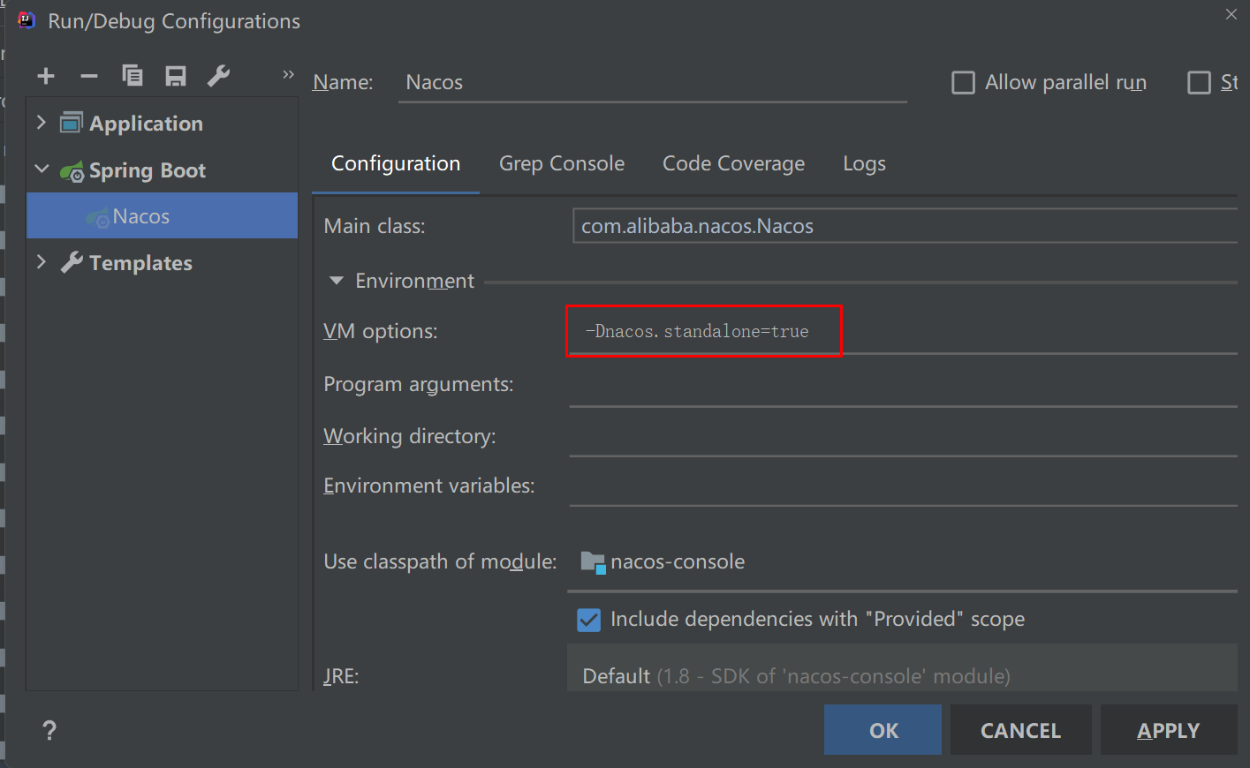
Task: Click the Spring Boot leaf icon in the tree
Action: click(72, 170)
